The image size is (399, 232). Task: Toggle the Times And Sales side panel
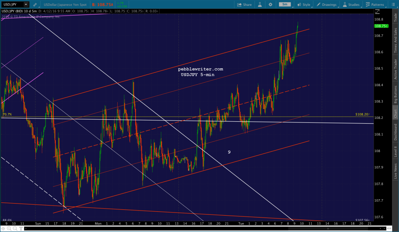click(395, 41)
